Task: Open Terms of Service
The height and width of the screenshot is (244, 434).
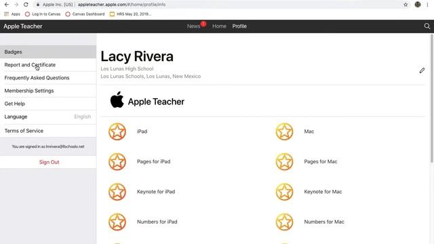Action: (x=48, y=131)
